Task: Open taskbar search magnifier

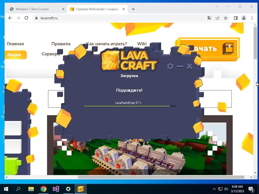Action: tap(18, 189)
